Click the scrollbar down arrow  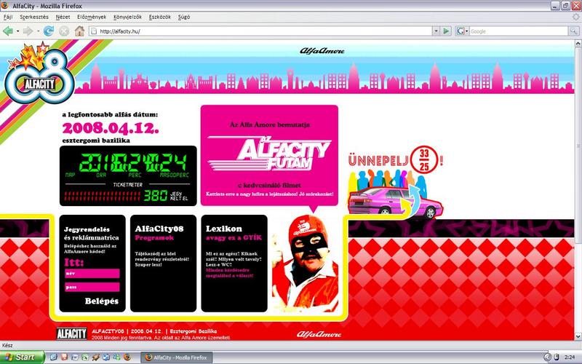click(x=578, y=336)
